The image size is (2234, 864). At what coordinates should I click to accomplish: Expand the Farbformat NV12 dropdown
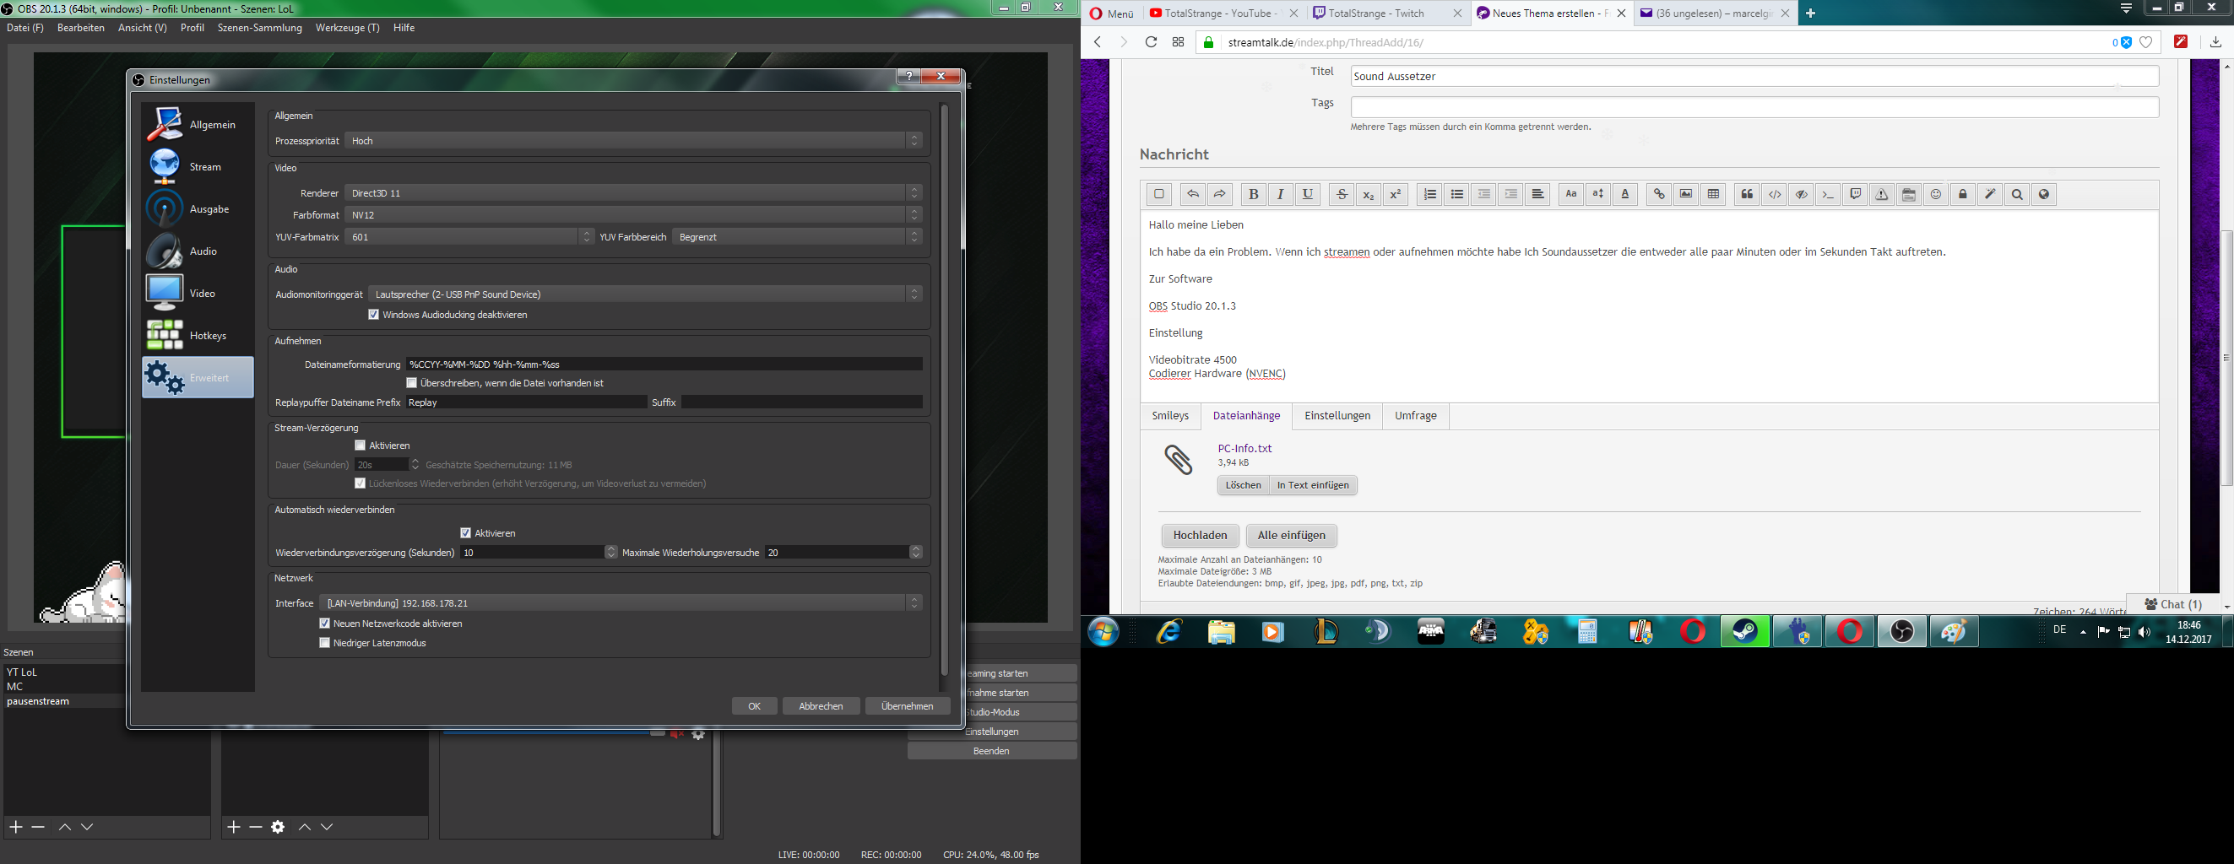[633, 215]
